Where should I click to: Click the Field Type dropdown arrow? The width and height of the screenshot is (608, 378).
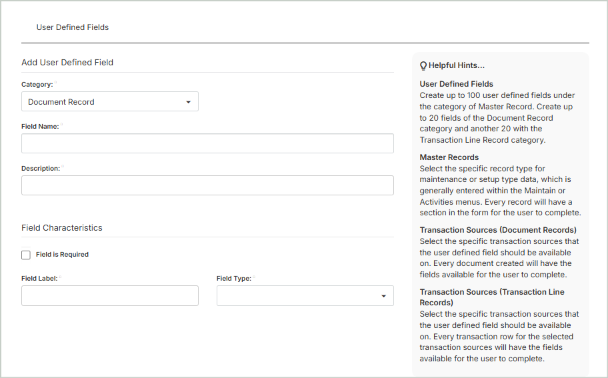point(383,296)
